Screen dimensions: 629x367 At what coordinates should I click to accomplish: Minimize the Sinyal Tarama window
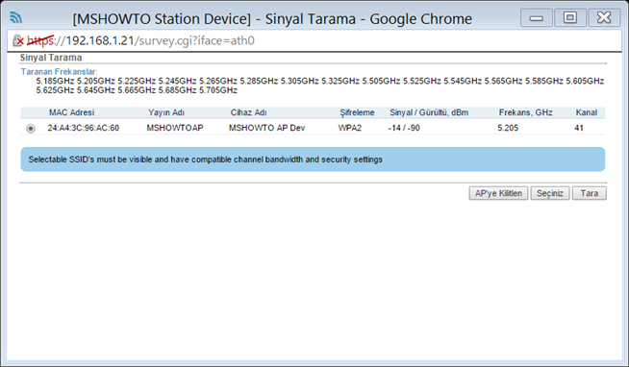[x=537, y=18]
